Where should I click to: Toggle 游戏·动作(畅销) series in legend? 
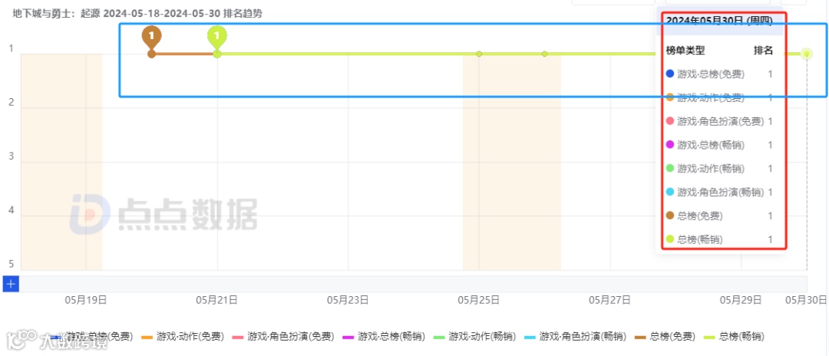coord(475,337)
